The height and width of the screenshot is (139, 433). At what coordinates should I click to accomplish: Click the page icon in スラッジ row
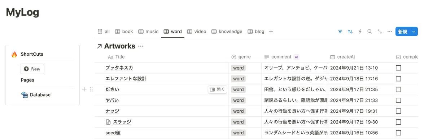click(108, 122)
